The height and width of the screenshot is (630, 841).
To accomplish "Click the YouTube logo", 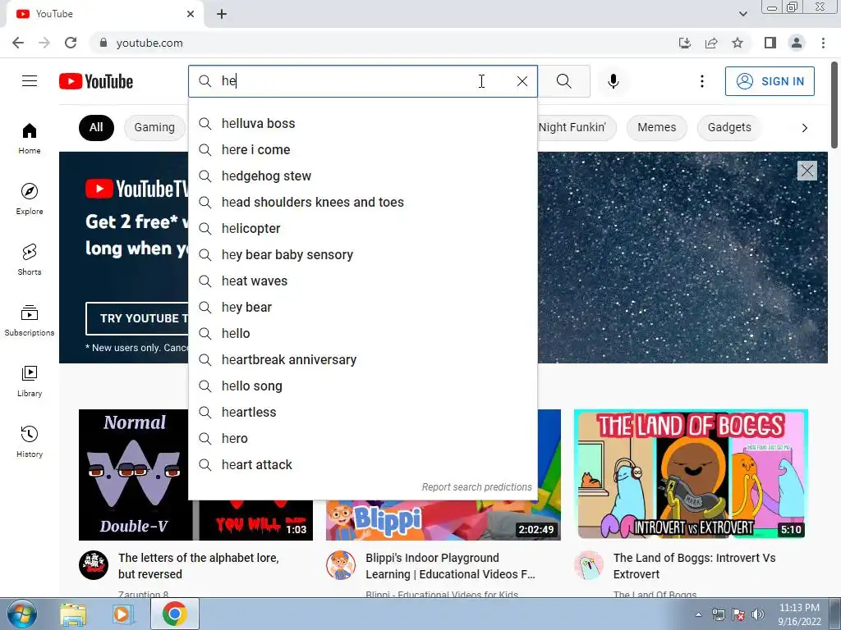I will point(96,81).
